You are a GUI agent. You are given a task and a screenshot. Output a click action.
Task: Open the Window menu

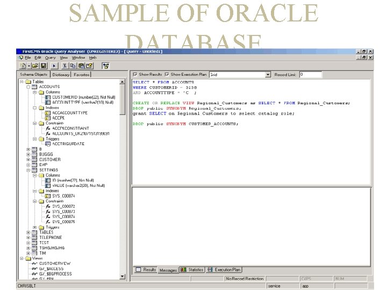pos(78,57)
